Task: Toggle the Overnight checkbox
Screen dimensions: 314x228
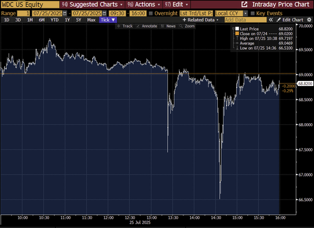Action: 151,13
